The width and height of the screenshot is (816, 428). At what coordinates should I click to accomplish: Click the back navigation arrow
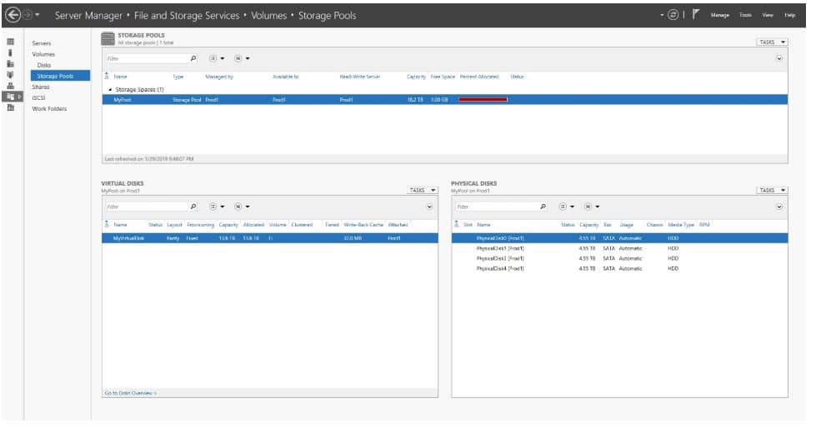click(13, 16)
